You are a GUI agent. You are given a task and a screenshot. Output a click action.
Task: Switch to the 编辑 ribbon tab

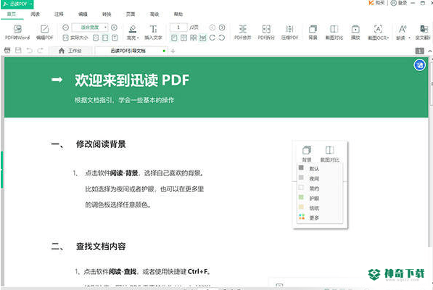pyautogui.click(x=83, y=14)
